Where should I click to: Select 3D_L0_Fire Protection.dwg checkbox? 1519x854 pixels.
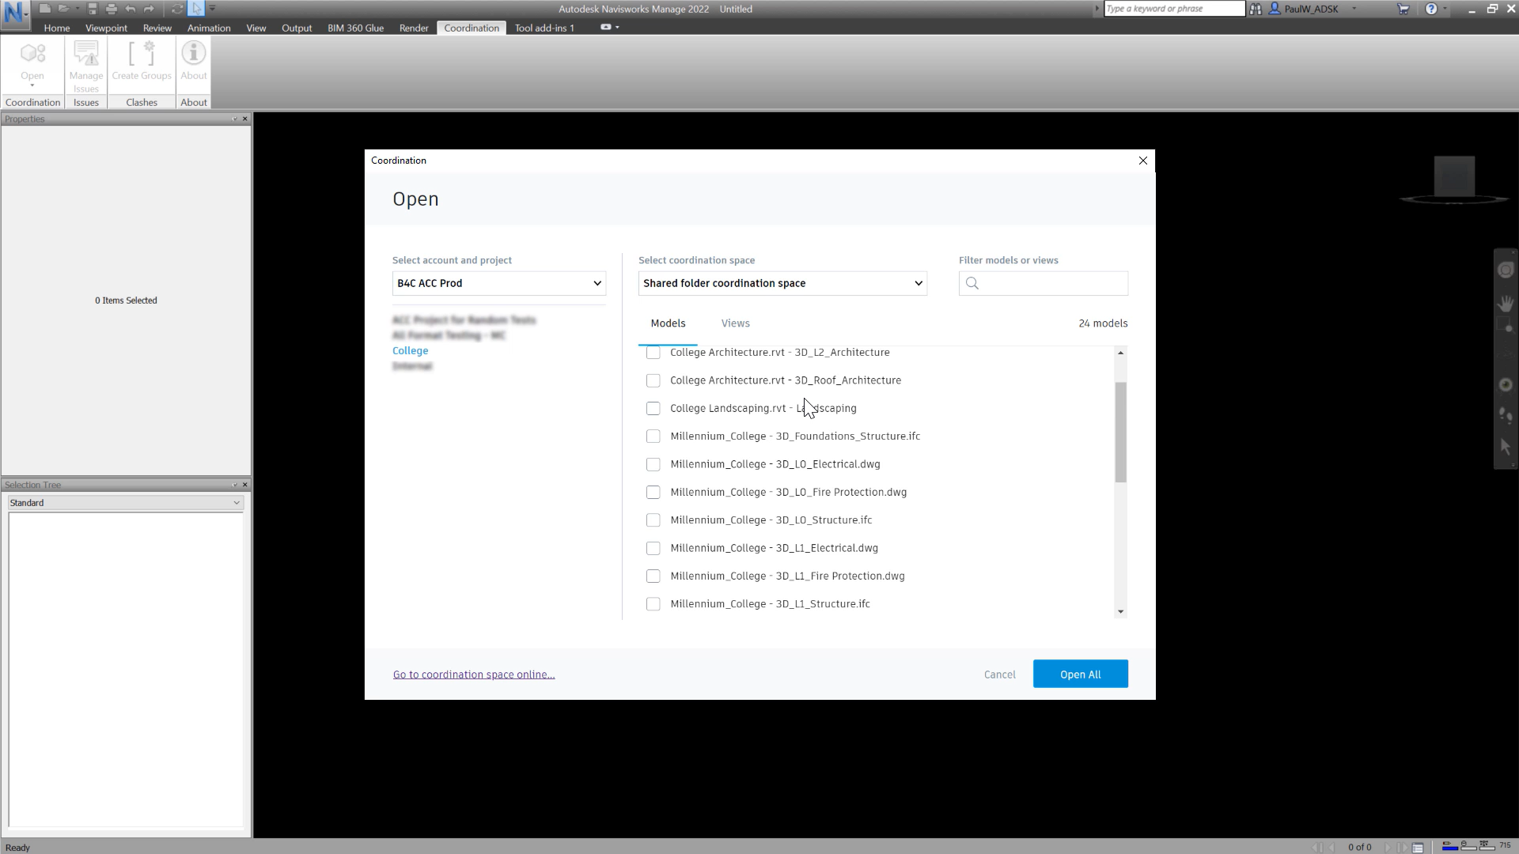653,493
